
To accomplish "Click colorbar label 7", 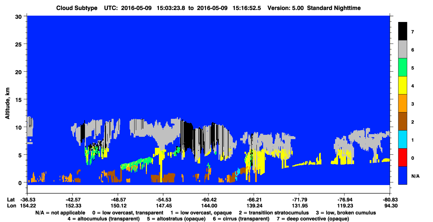I will coord(413,32).
